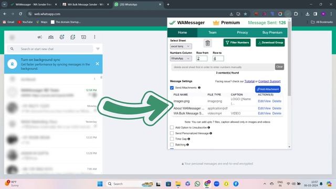Enable the Batching checkbox
The image size is (336, 189).
point(172,145)
